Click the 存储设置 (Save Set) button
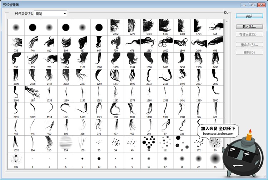Screen dimensions: 268x180 (x=249, y=34)
